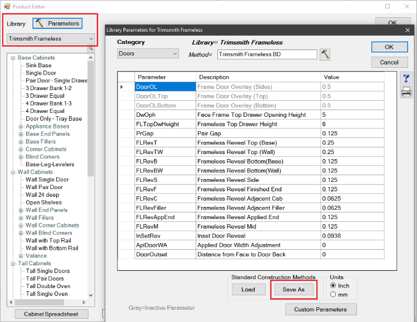Print parameters using the printer icon
This screenshot has width=417, height=322.
pyautogui.click(x=406, y=92)
